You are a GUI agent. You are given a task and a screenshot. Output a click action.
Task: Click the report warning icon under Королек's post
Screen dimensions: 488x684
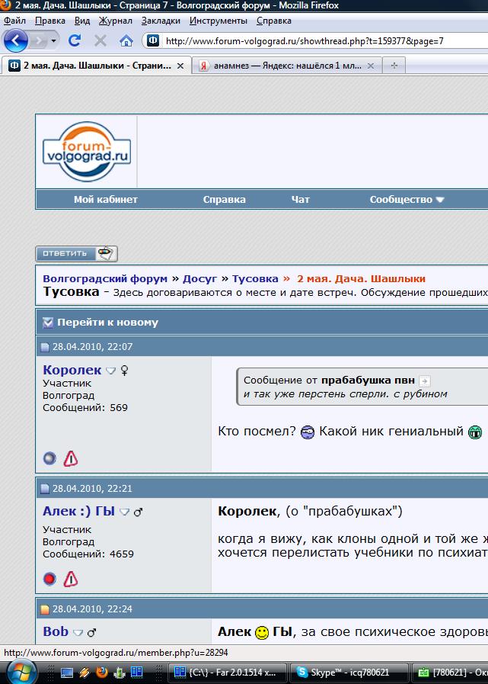71,458
